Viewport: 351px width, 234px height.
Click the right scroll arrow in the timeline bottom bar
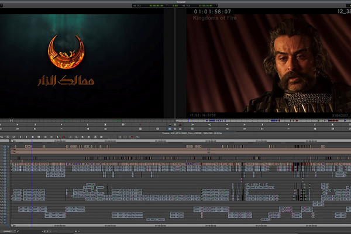(47, 231)
